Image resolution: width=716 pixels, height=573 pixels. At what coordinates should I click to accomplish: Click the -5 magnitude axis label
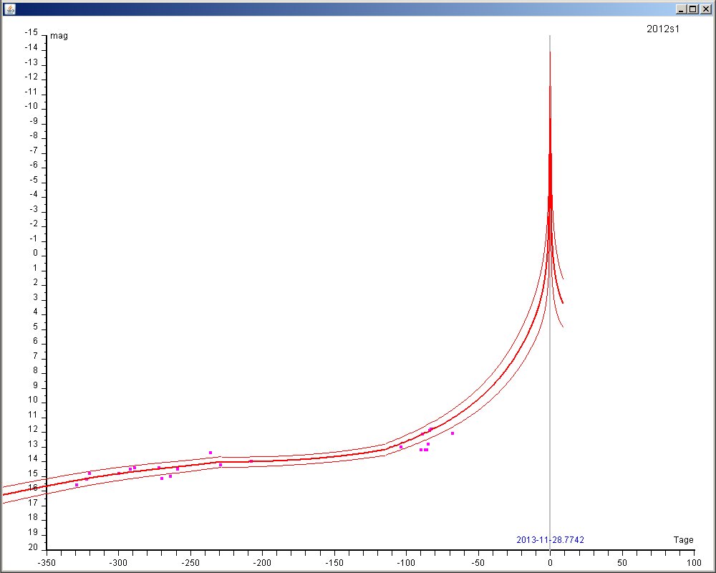coord(34,180)
